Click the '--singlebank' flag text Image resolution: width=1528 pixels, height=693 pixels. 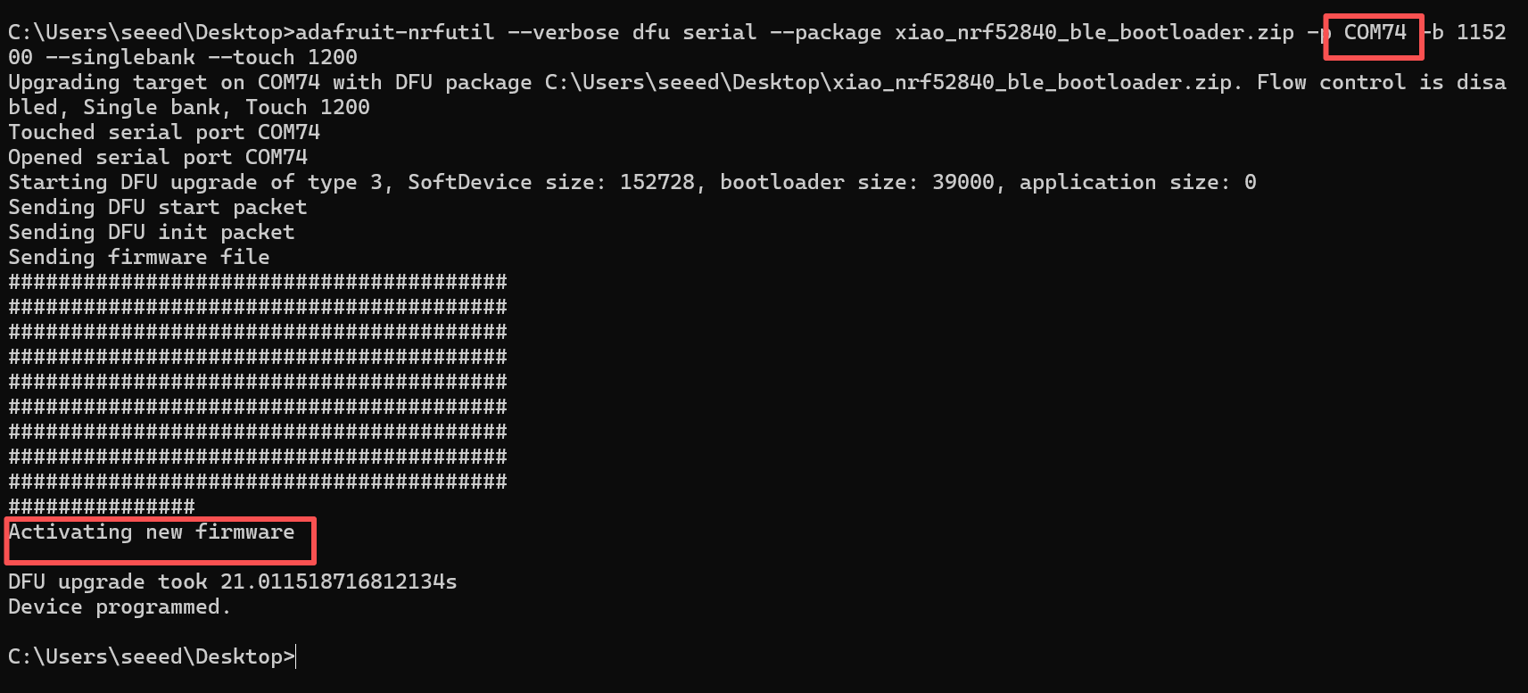click(x=120, y=58)
